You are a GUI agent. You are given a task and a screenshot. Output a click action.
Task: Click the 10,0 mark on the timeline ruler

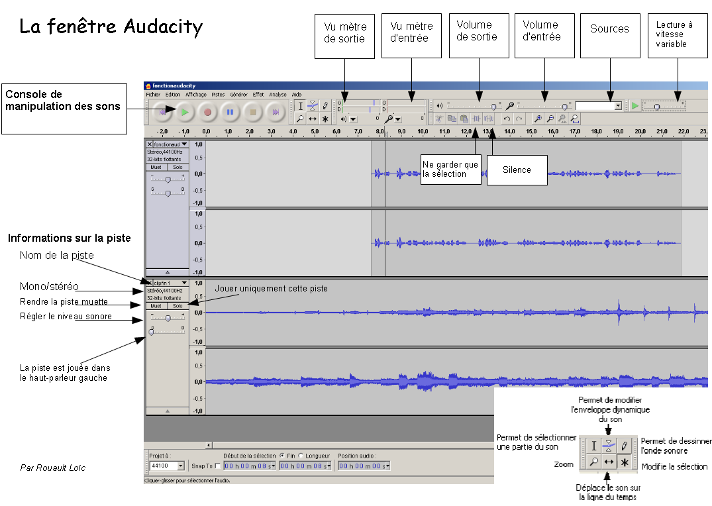[423, 131]
